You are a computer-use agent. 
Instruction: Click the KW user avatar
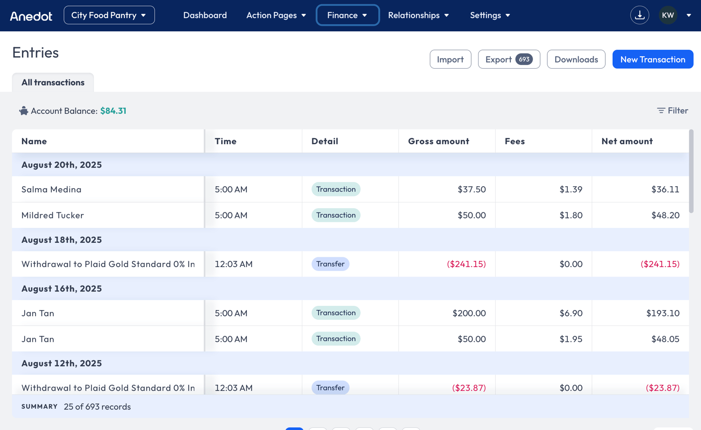click(668, 15)
